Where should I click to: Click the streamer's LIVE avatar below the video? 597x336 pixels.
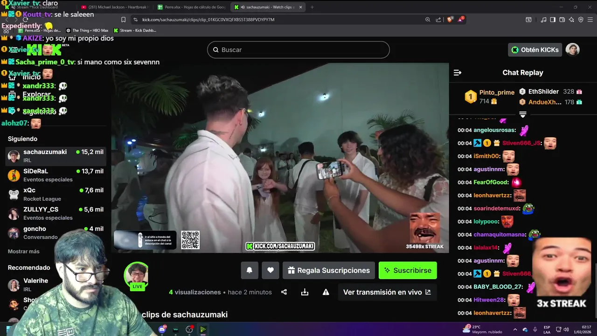(137, 276)
